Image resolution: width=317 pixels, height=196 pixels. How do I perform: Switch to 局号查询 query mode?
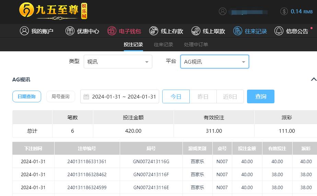pyautogui.click(x=60, y=96)
